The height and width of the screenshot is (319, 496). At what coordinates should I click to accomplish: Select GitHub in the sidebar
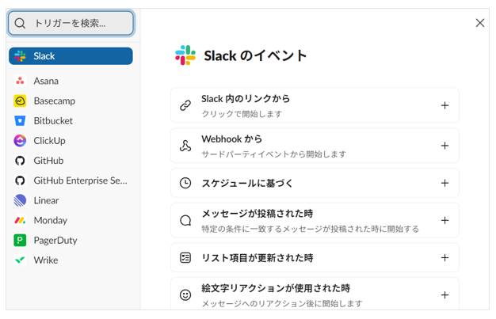coord(71,161)
